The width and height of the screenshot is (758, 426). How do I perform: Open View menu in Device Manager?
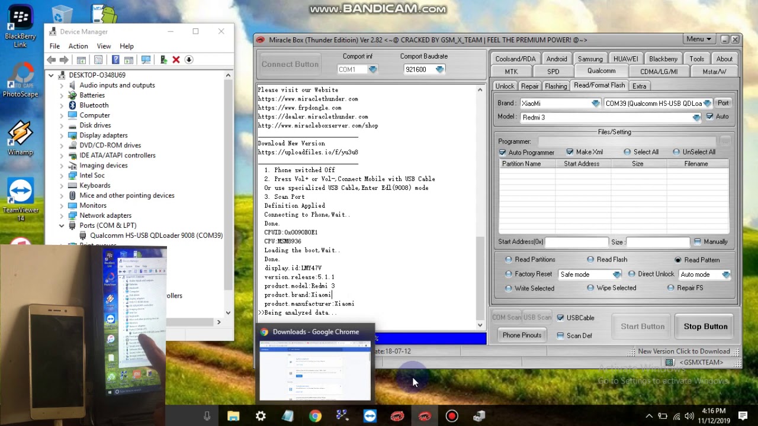tap(104, 46)
